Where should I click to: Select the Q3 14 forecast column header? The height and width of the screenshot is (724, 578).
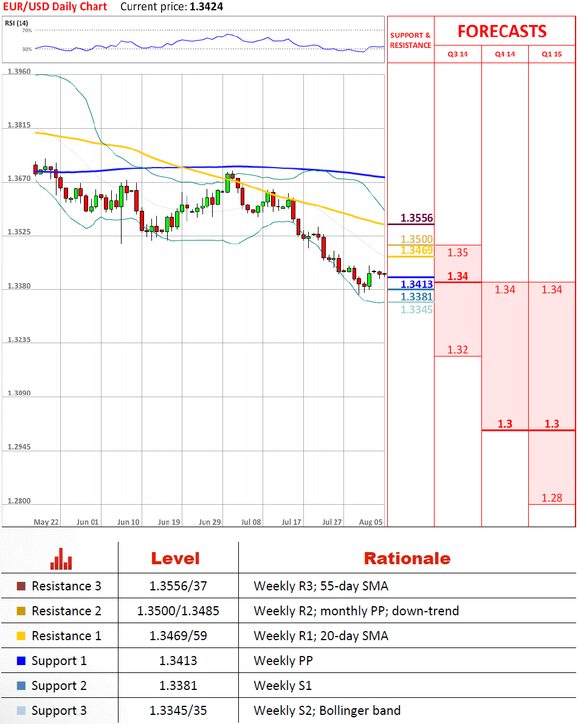[x=458, y=54]
